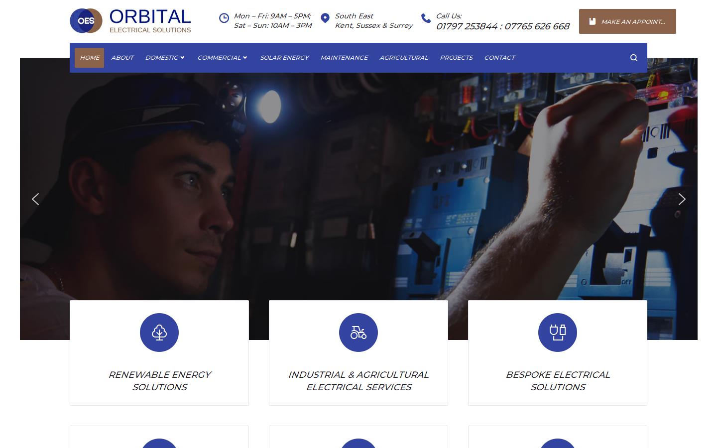
Task: Advance to next slide with right arrow
Action: (x=682, y=199)
